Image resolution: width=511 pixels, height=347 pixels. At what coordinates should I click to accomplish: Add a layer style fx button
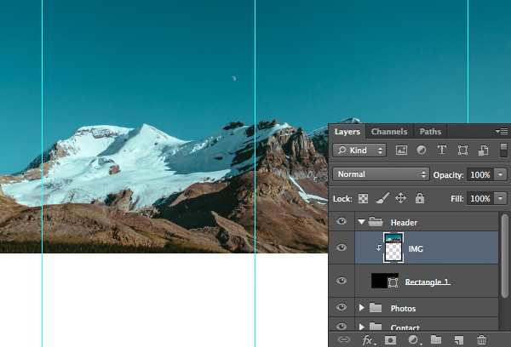click(368, 340)
